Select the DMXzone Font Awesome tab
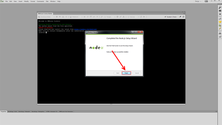Image resolution: width=222 pixels, height=125 pixels. pyautogui.click(x=66, y=112)
